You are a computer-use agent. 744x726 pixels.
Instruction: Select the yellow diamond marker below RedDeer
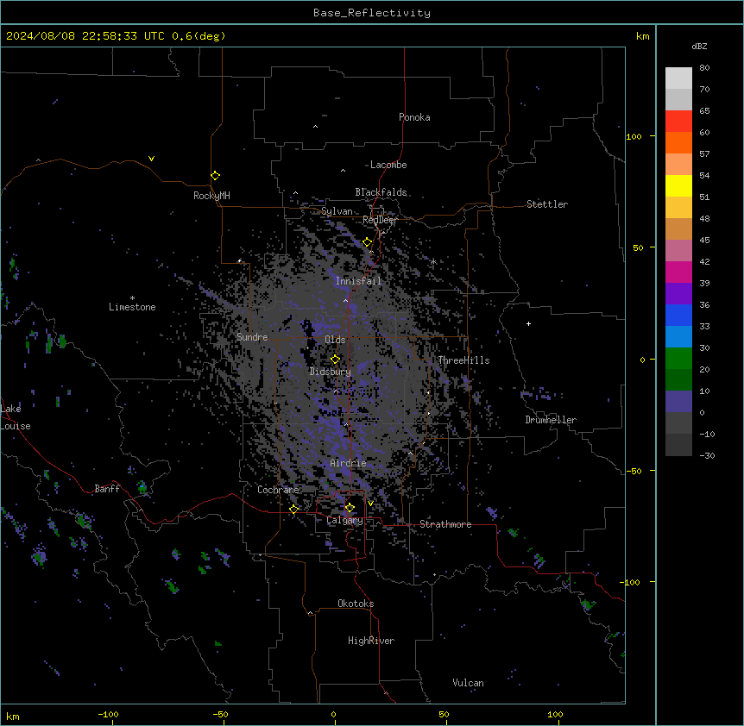[x=368, y=242]
